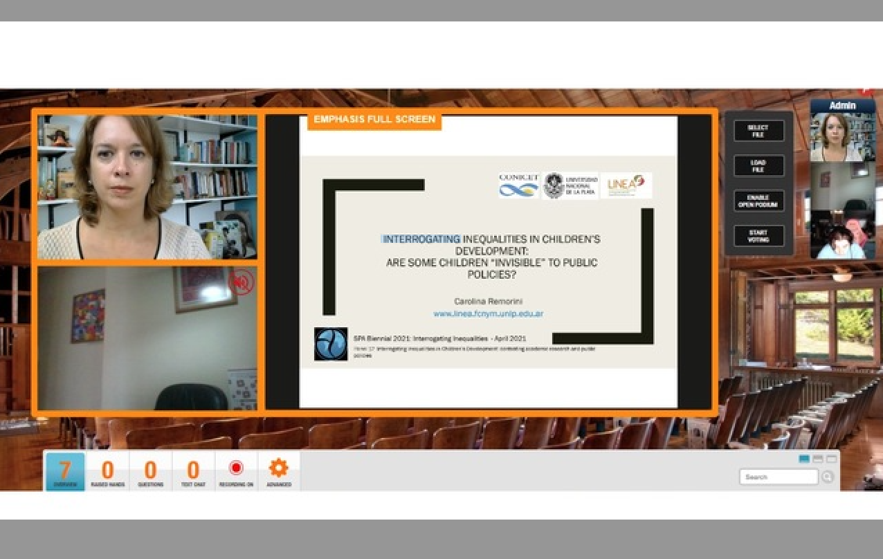
Task: Select the Admin presenter video thumbnail
Action: (842, 137)
